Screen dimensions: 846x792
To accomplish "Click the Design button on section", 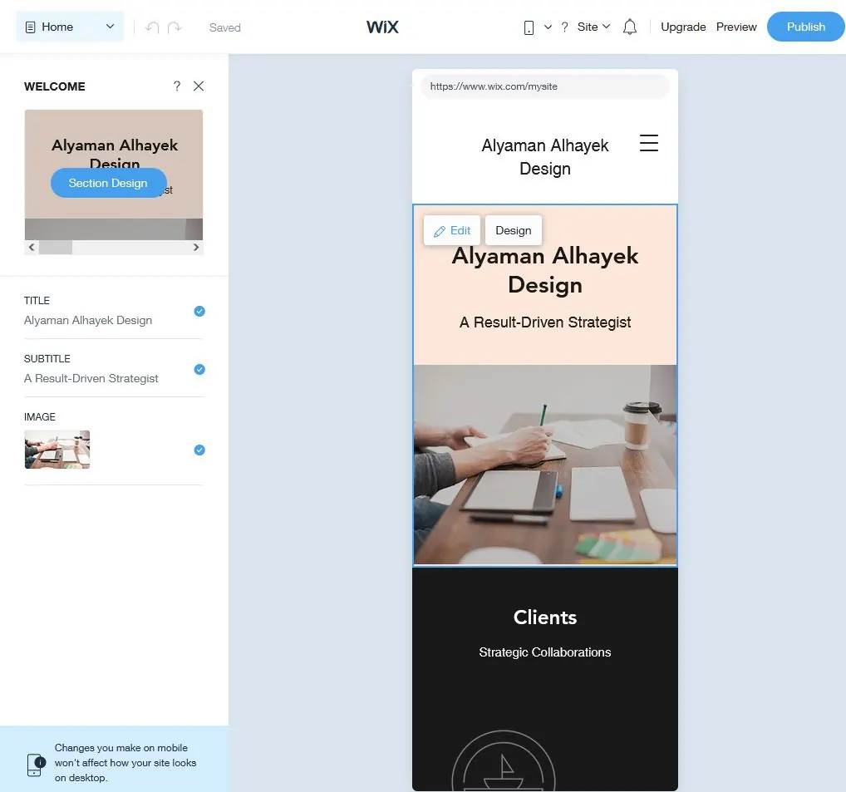I will pyautogui.click(x=513, y=230).
